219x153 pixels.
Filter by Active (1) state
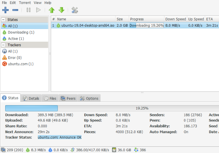click(25, 39)
